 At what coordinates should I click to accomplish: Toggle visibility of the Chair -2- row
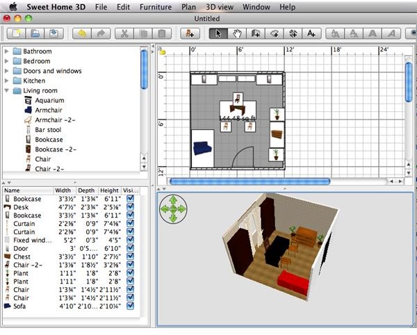click(130, 265)
